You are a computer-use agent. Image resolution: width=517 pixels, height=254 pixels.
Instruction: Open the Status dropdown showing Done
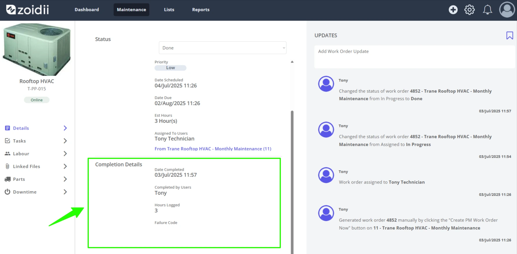tap(223, 48)
